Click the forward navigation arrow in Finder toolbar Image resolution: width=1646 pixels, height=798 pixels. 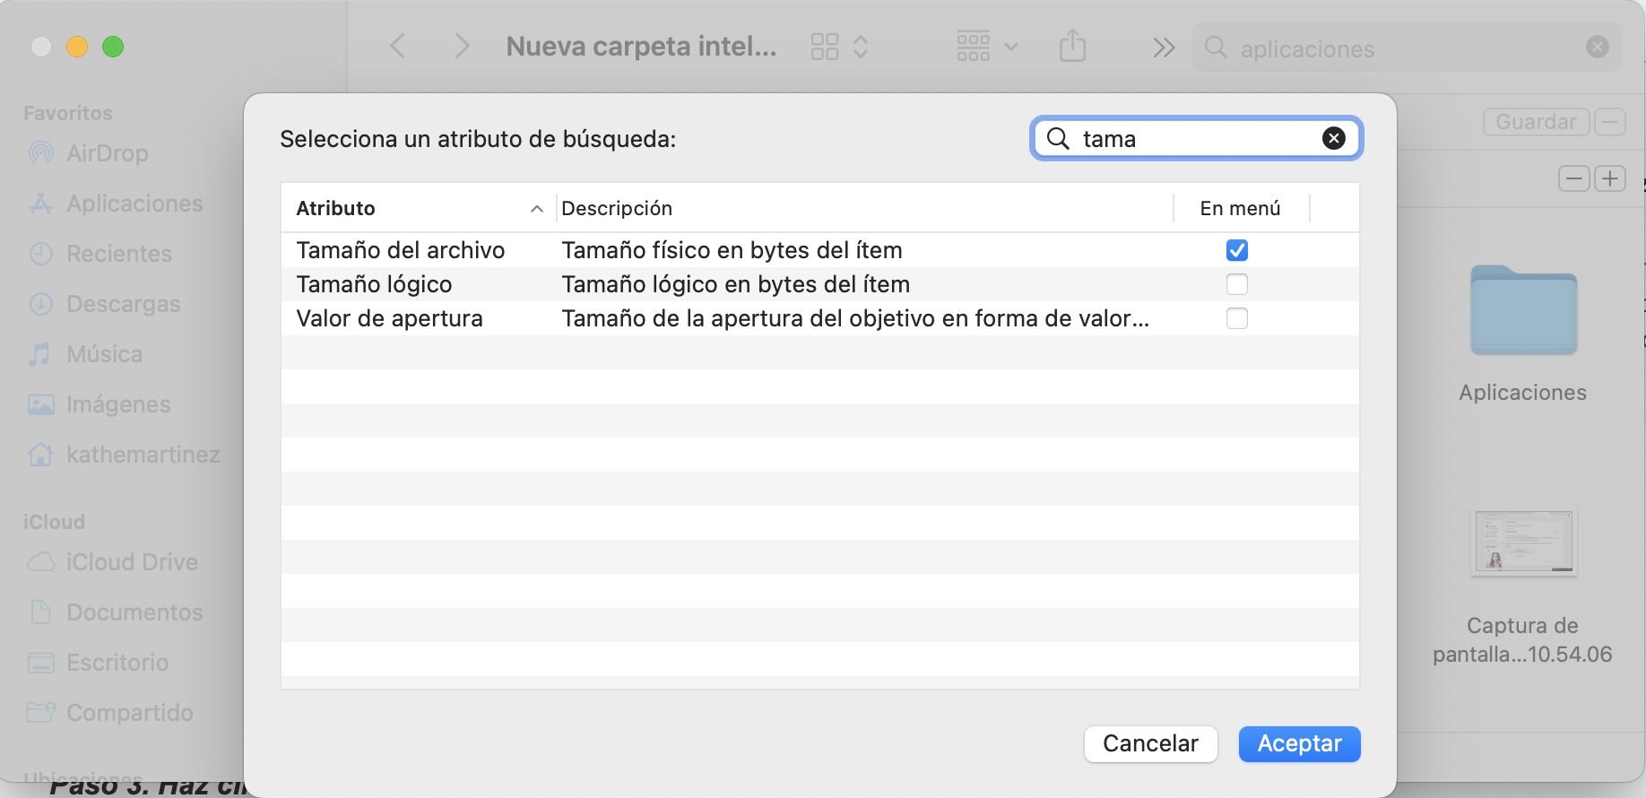[x=462, y=46]
